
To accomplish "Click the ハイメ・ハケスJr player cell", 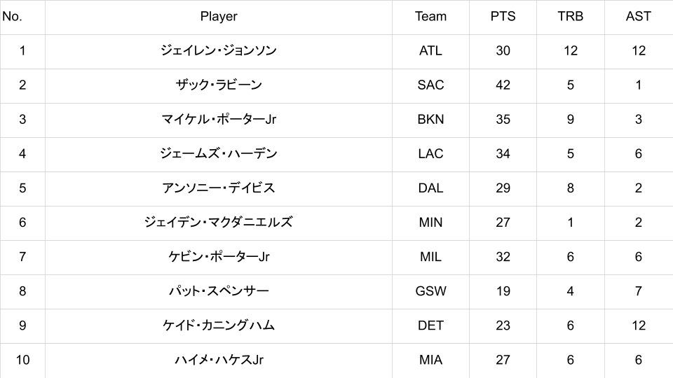I will click(219, 360).
